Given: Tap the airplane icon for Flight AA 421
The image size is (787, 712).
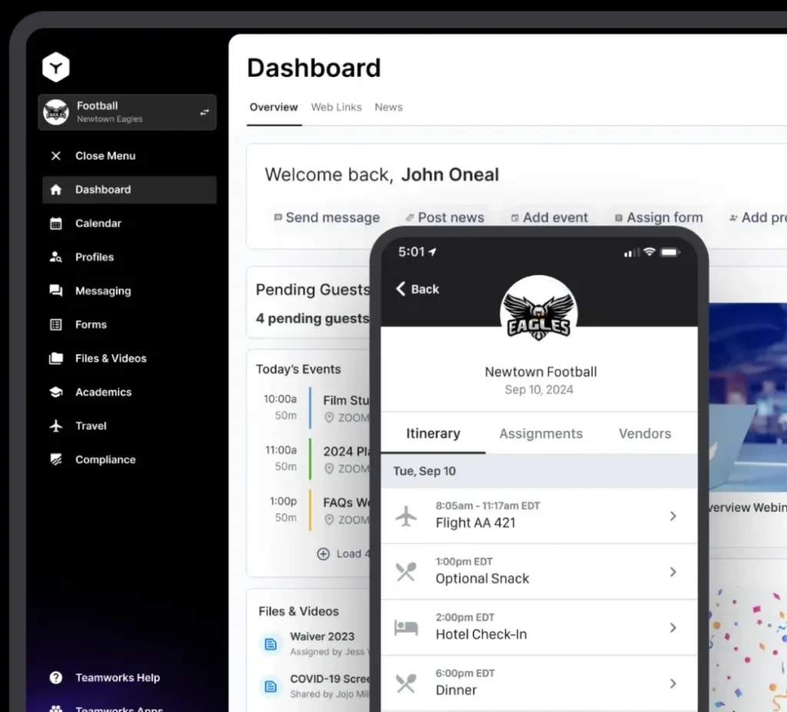Looking at the screenshot, I should [406, 516].
